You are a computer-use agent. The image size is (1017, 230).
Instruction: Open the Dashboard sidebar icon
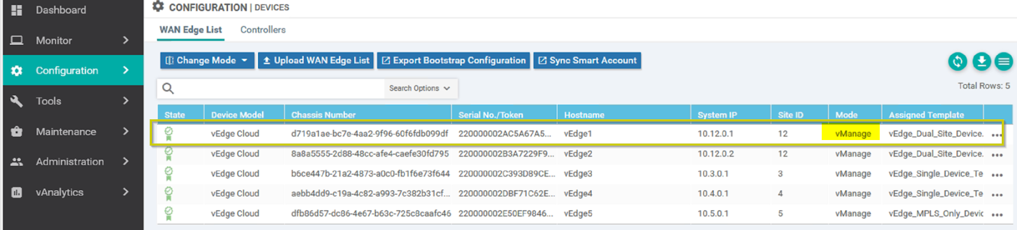pyautogui.click(x=17, y=10)
